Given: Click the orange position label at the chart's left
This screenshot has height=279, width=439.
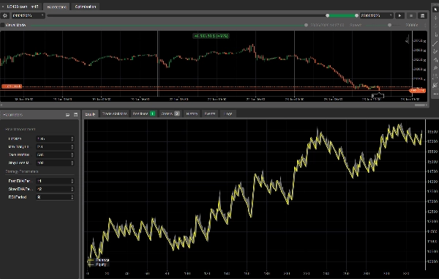Looking at the screenshot, I should [x=12, y=86].
